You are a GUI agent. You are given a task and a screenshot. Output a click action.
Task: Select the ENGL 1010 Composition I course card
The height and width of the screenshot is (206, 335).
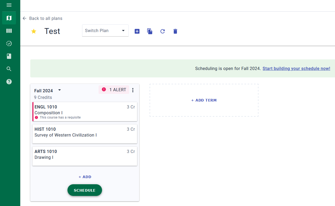[x=85, y=112]
